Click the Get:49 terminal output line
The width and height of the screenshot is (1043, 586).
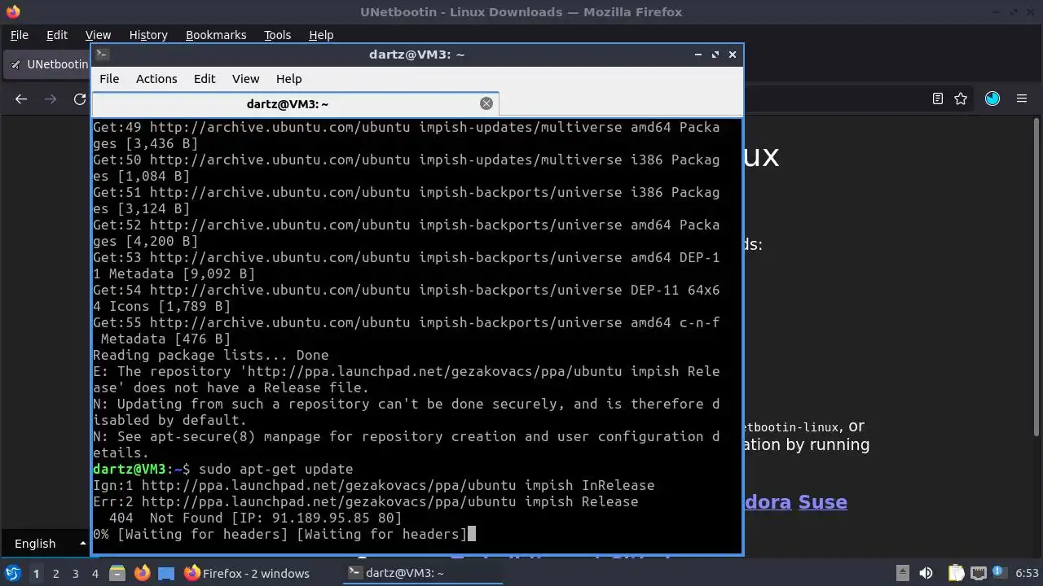click(x=406, y=135)
